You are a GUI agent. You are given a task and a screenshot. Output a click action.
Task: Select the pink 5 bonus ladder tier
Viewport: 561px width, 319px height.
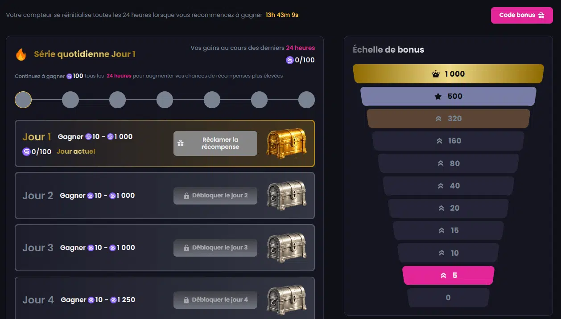point(448,275)
